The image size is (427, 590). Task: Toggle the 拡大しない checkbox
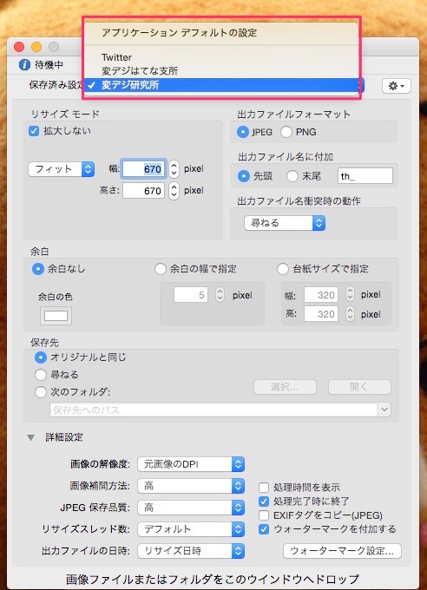click(x=34, y=131)
